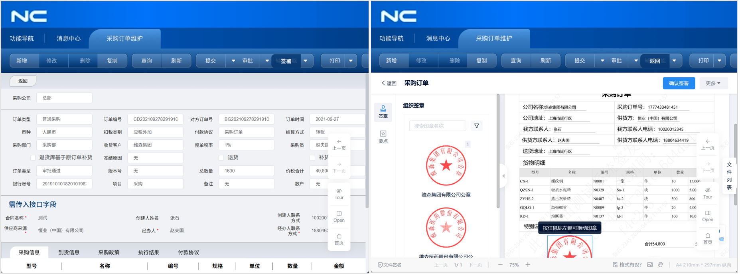Enable the 补货 checkbox
Image resolution: width=740 pixels, height=274 pixels.
coord(312,158)
